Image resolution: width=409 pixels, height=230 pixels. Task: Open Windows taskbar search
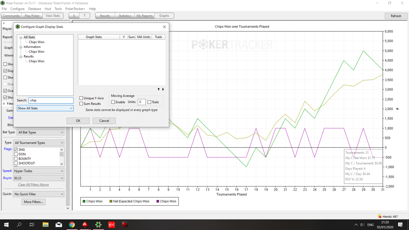tap(19, 225)
